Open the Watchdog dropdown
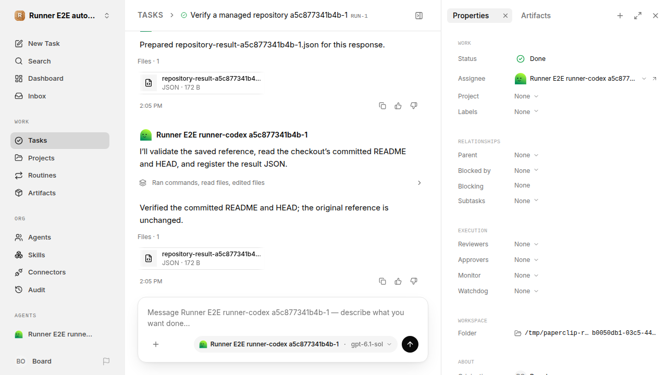 [526, 291]
